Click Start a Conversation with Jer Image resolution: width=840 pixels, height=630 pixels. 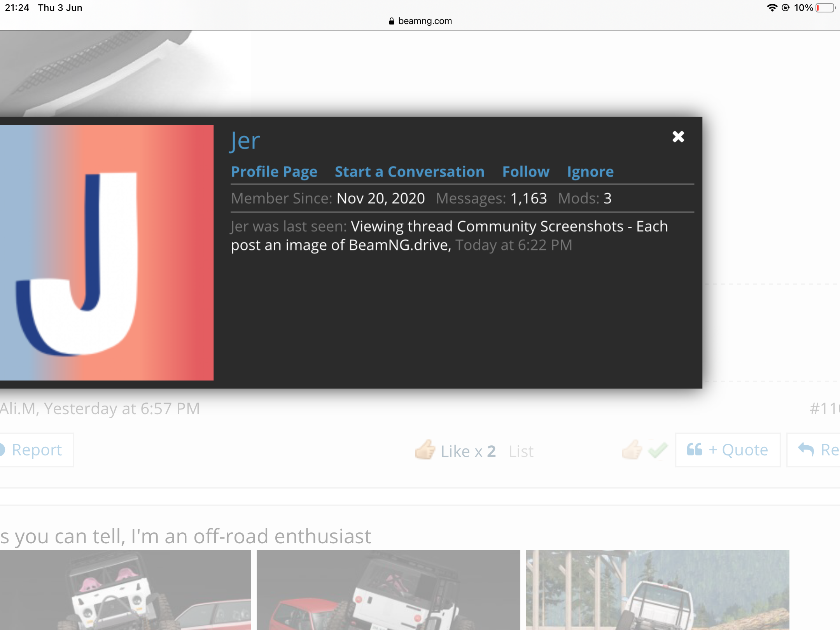click(409, 171)
